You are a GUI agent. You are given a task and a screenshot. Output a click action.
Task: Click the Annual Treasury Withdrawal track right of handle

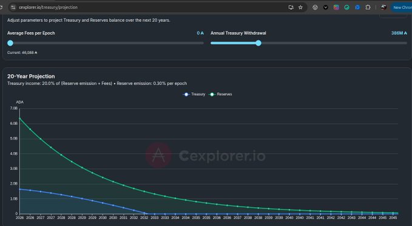pyautogui.click(x=334, y=43)
